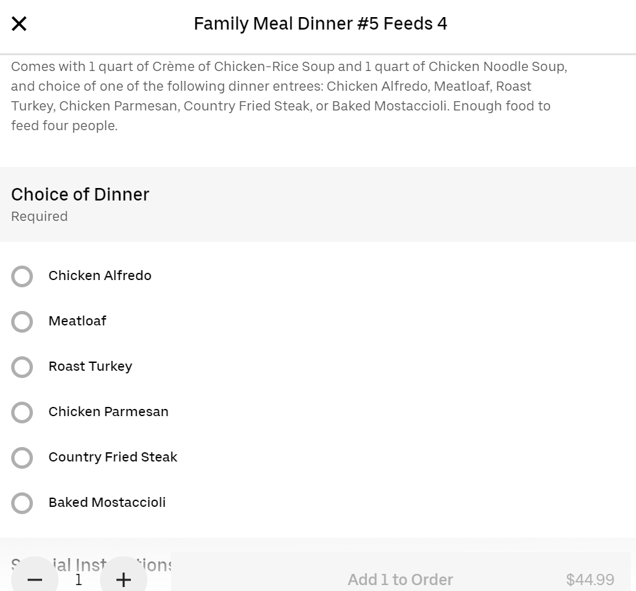
Task: Decrease quantity with the minus button
Action: 35,579
